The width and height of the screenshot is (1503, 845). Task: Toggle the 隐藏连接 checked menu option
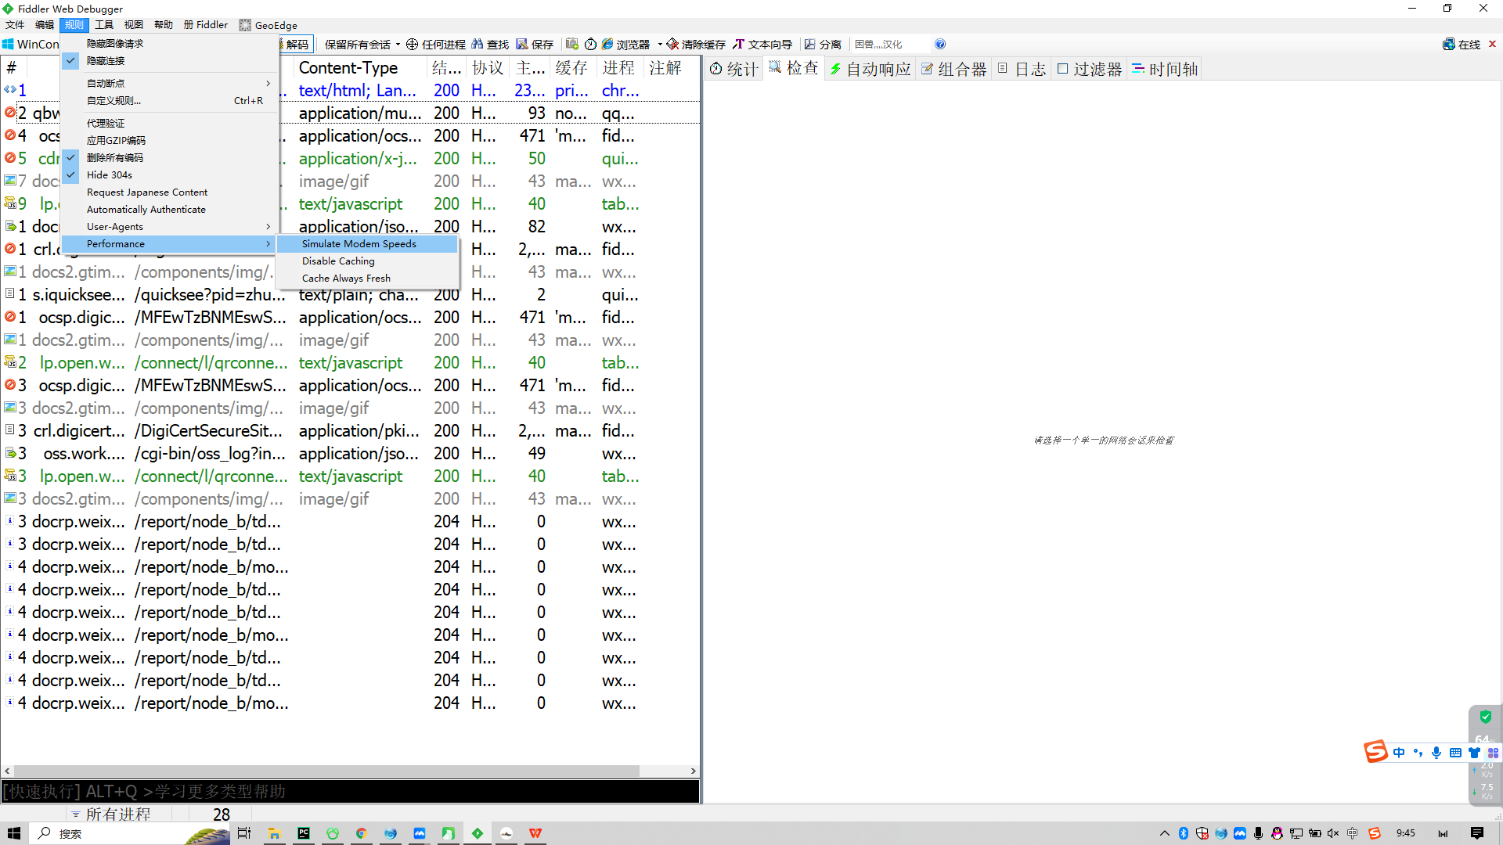106,61
